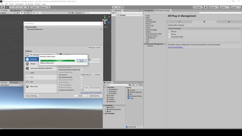Open the Default device dropdown for Run Device
The height and width of the screenshot is (136, 242).
tap(87, 75)
